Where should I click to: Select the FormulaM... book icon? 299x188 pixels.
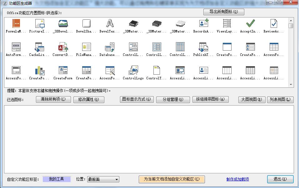(16, 23)
